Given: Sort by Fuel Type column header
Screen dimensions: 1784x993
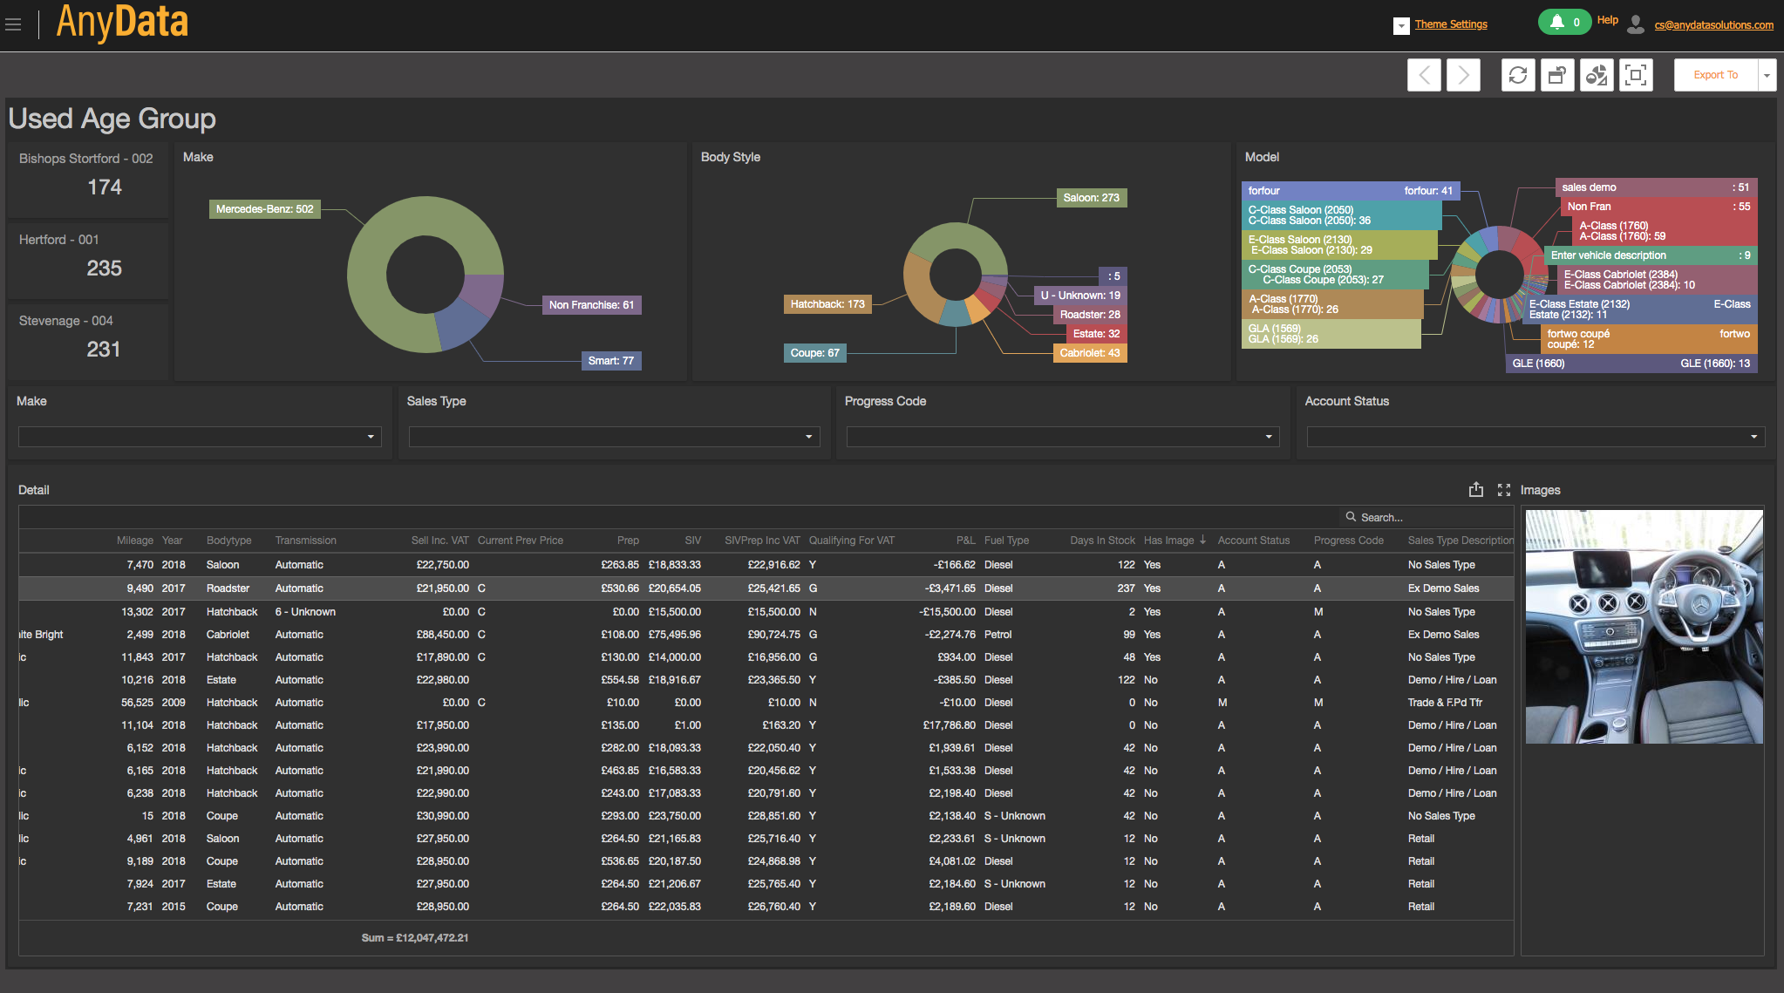Looking at the screenshot, I should click(1006, 541).
